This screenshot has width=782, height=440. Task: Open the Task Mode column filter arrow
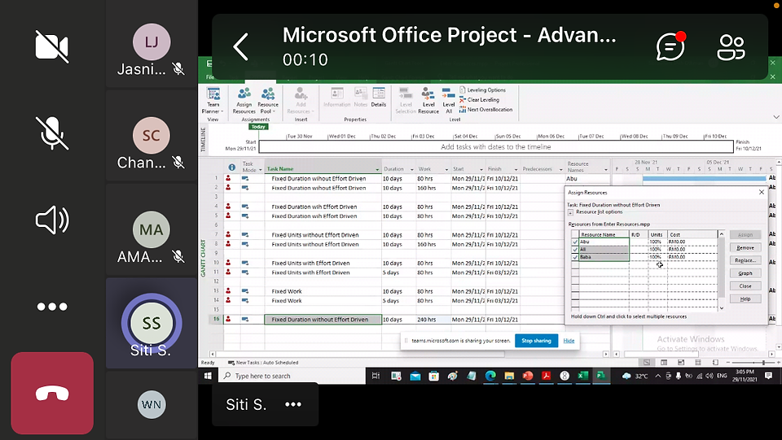click(x=260, y=170)
